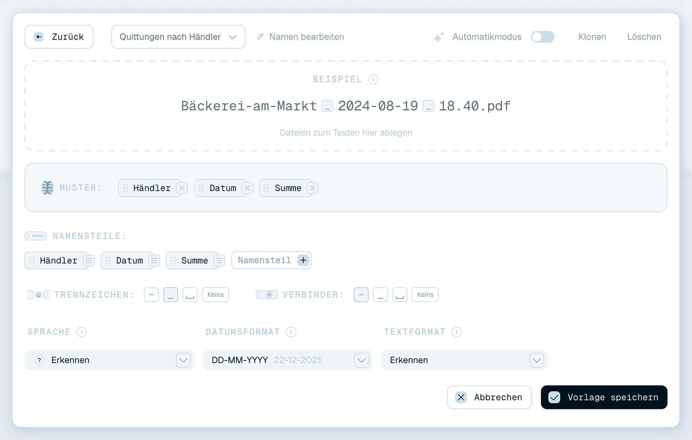Select space as Trennzeichen

tap(190, 295)
